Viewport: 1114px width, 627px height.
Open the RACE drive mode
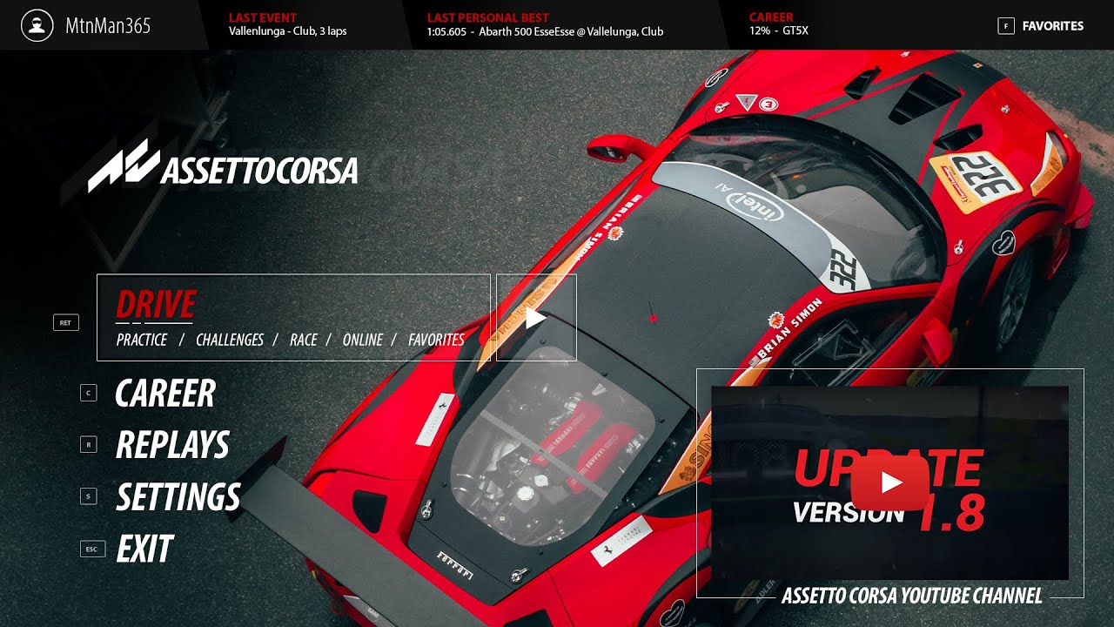pyautogui.click(x=304, y=340)
